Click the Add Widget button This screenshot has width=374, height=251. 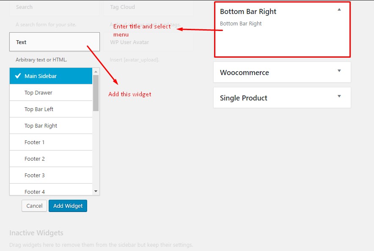pyautogui.click(x=68, y=206)
